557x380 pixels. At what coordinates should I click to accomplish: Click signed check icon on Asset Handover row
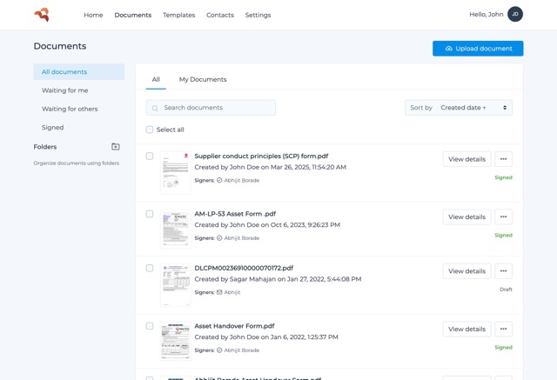[x=219, y=350]
